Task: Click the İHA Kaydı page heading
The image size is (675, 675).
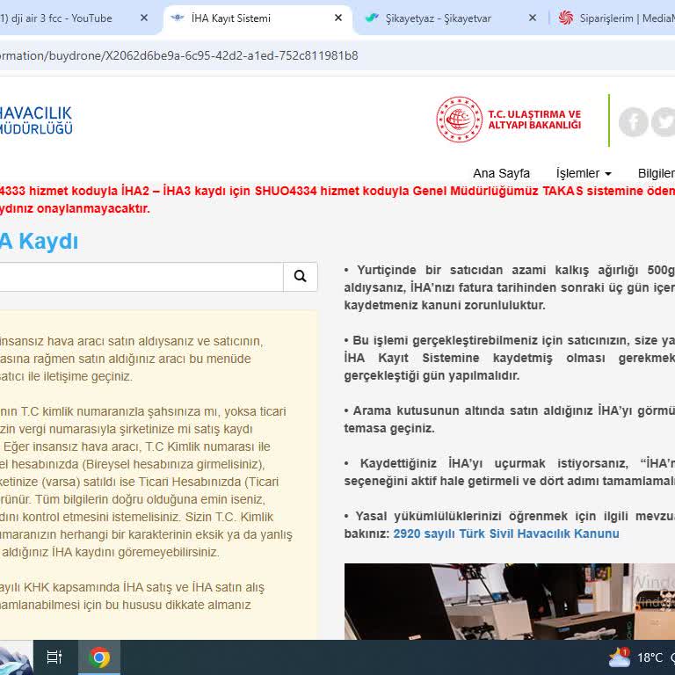Action: coord(39,241)
